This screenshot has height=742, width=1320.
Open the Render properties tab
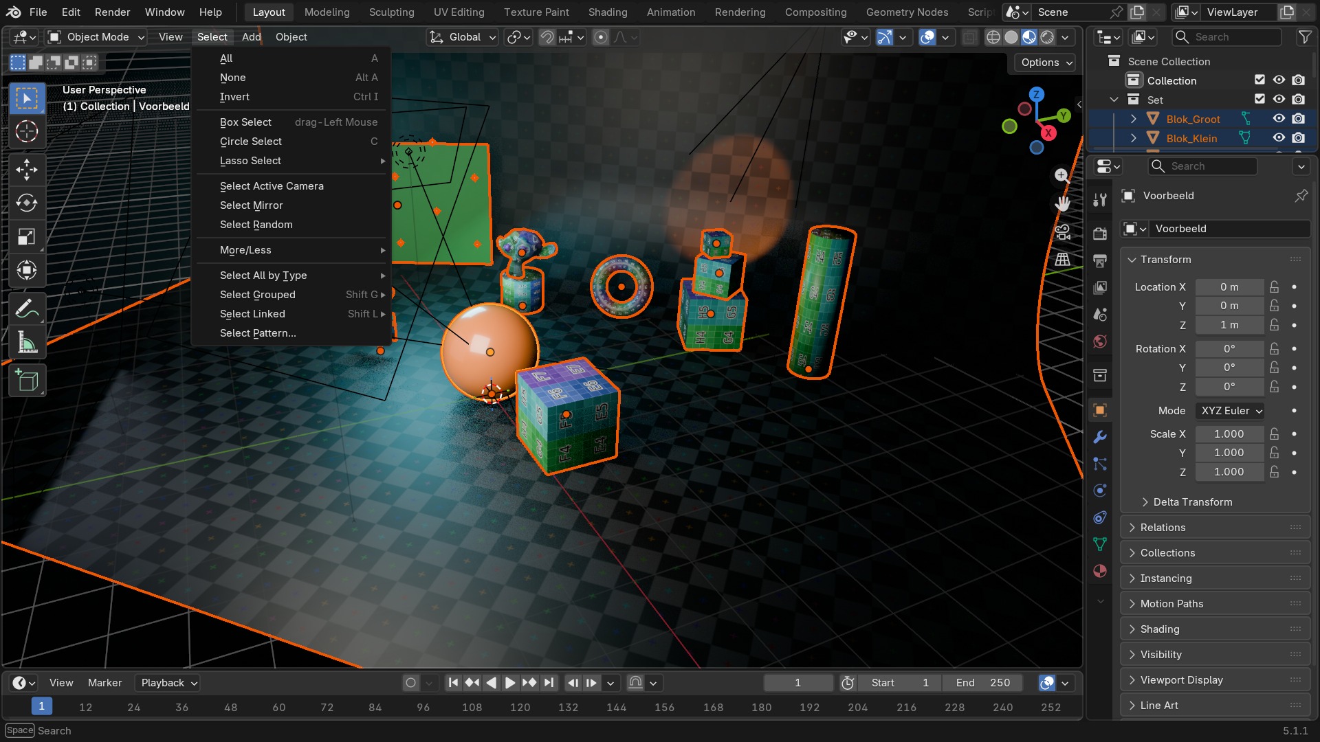pos(1100,234)
